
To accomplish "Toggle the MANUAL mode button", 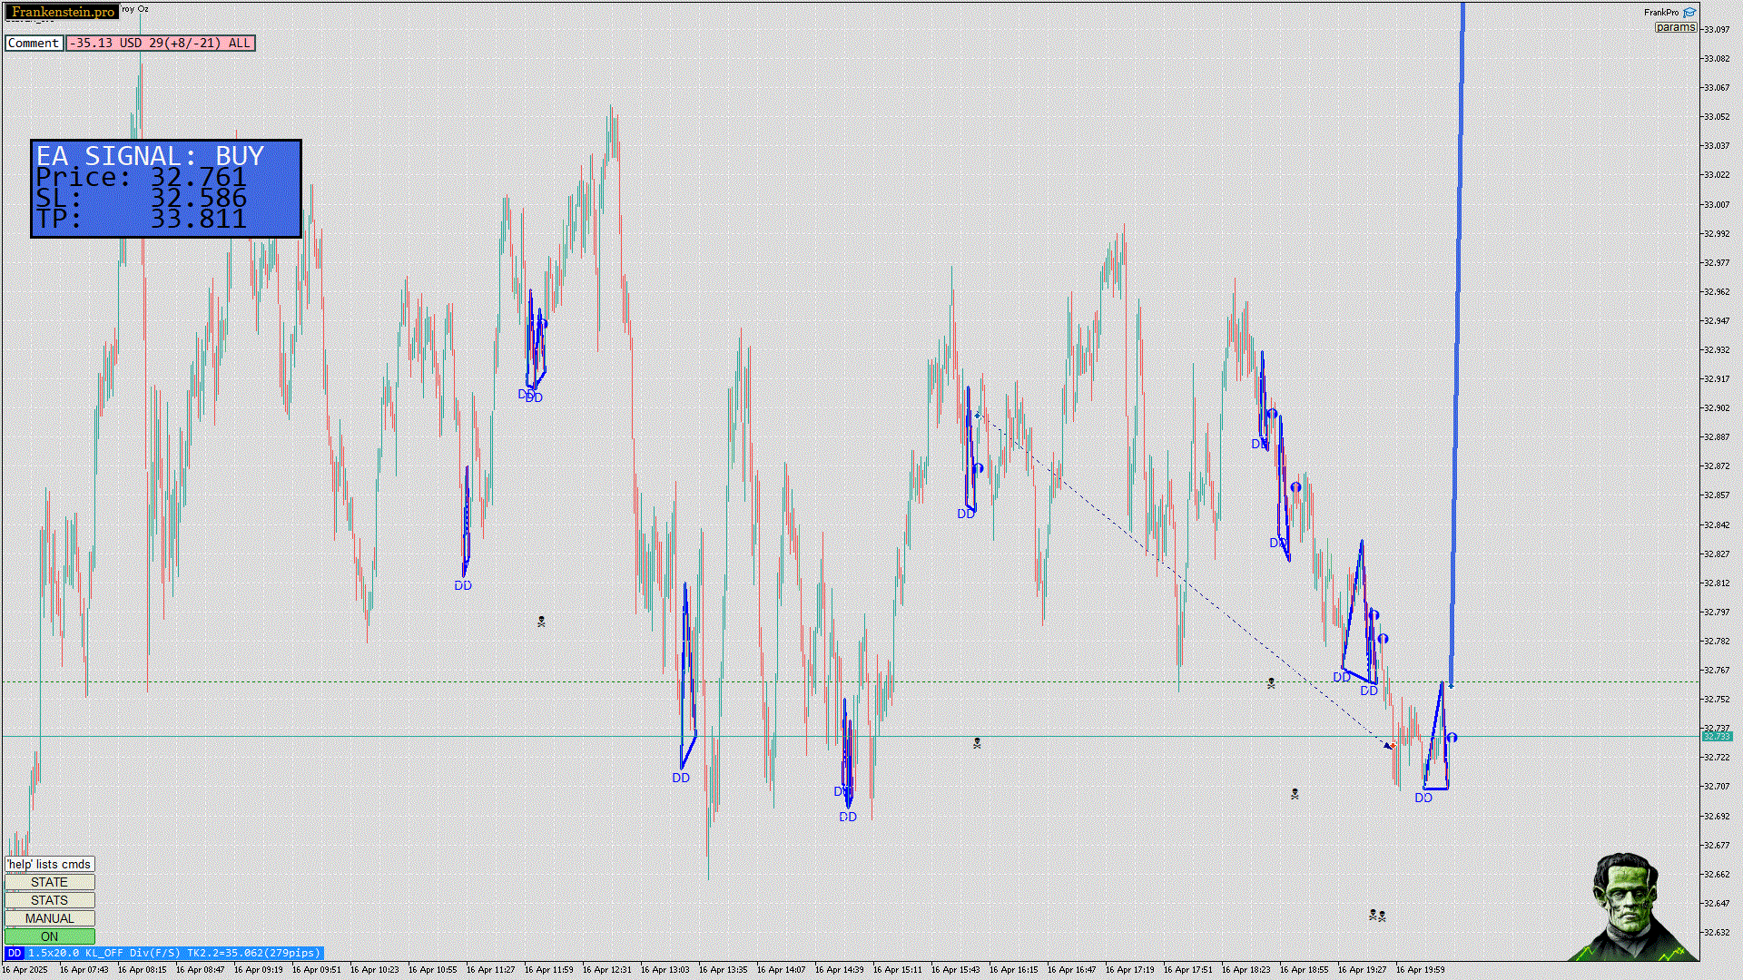I will tap(49, 918).
